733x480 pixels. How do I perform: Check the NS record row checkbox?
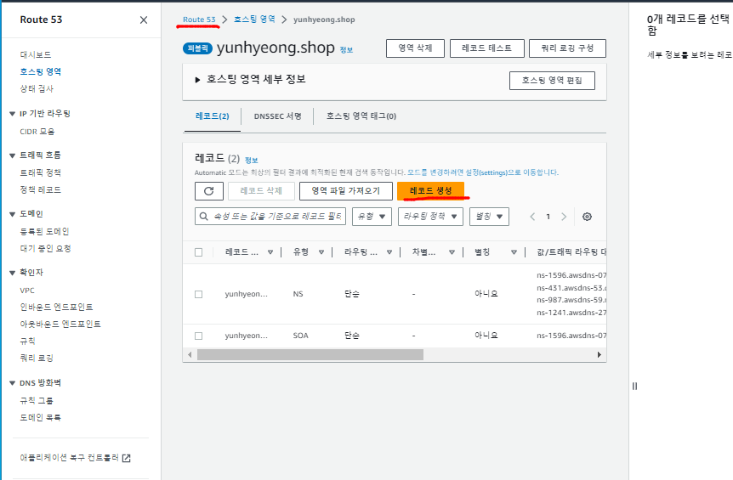pos(199,294)
